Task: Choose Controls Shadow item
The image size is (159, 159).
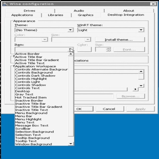Action: point(42,85)
